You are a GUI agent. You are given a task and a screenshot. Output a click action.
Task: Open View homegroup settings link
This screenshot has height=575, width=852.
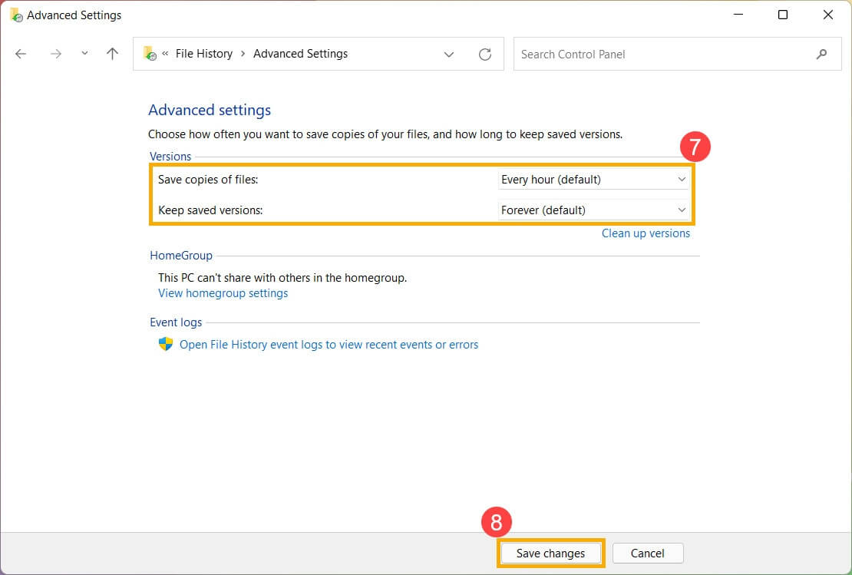pos(223,293)
